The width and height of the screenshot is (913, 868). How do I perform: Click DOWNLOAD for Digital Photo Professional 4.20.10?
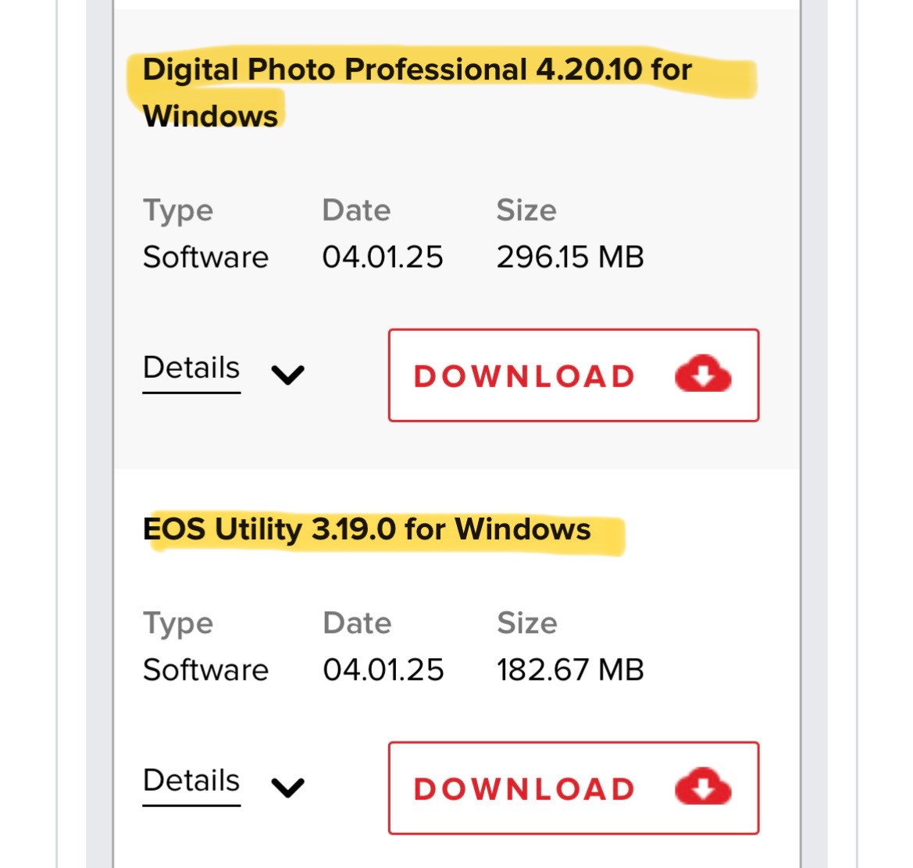pos(572,375)
